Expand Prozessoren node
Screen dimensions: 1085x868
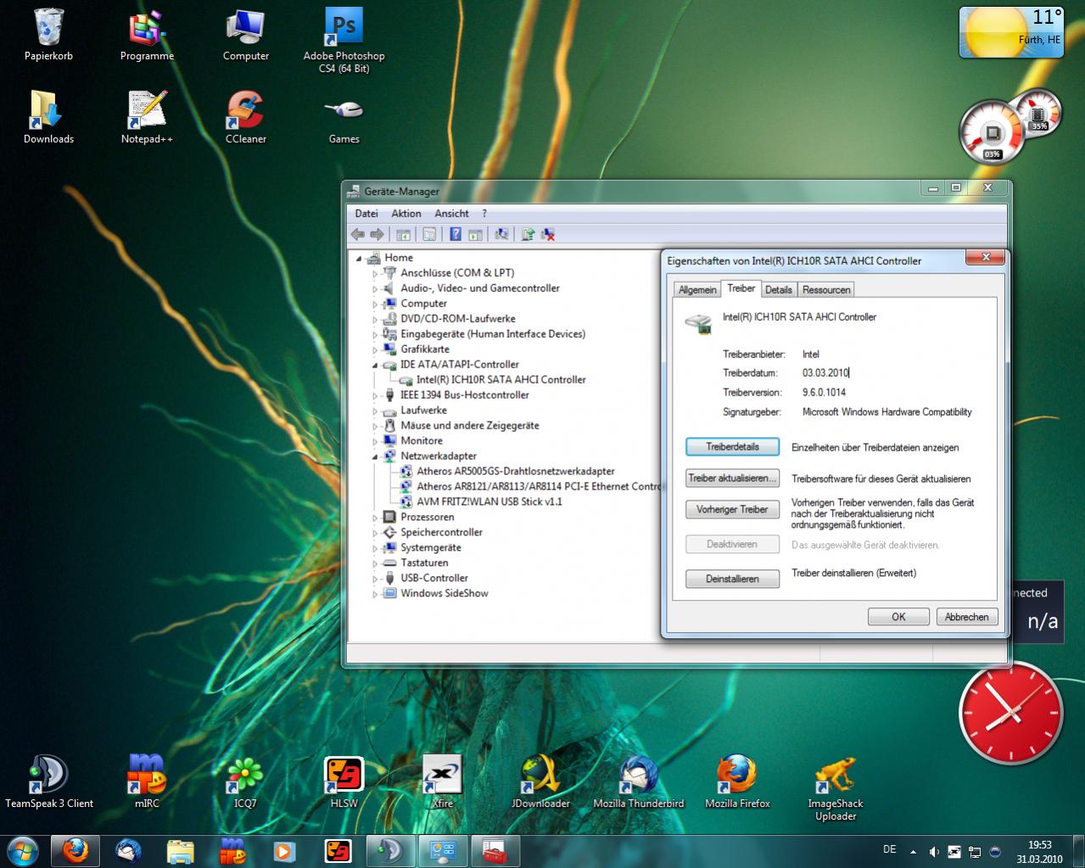375,518
